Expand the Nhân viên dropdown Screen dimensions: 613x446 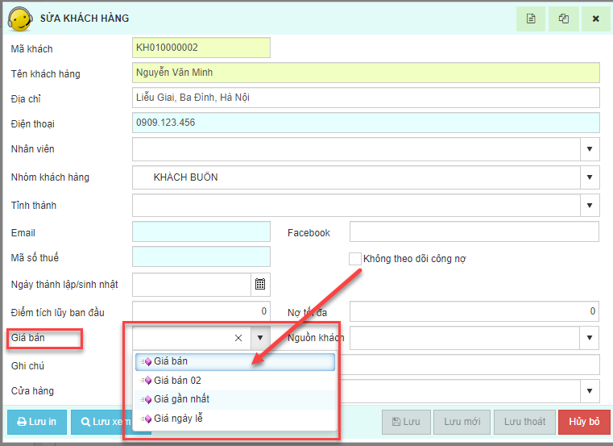590,149
